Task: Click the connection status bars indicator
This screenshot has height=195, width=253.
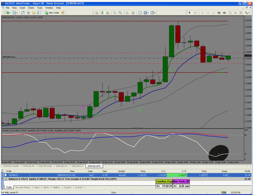Action: [x=223, y=192]
